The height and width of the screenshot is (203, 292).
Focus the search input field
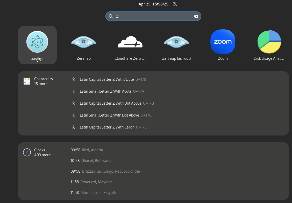(x=153, y=16)
